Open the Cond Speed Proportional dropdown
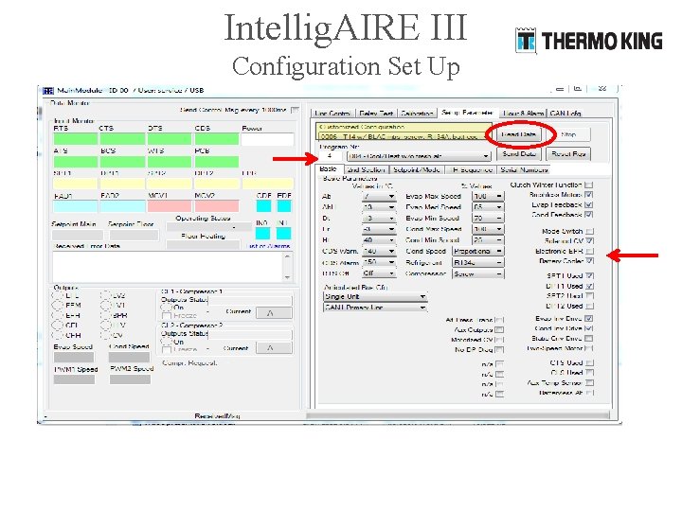This screenshot has height=511, width=682. tap(478, 251)
